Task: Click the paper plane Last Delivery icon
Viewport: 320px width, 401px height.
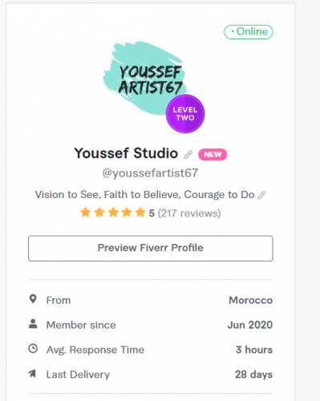Action: [x=32, y=374]
